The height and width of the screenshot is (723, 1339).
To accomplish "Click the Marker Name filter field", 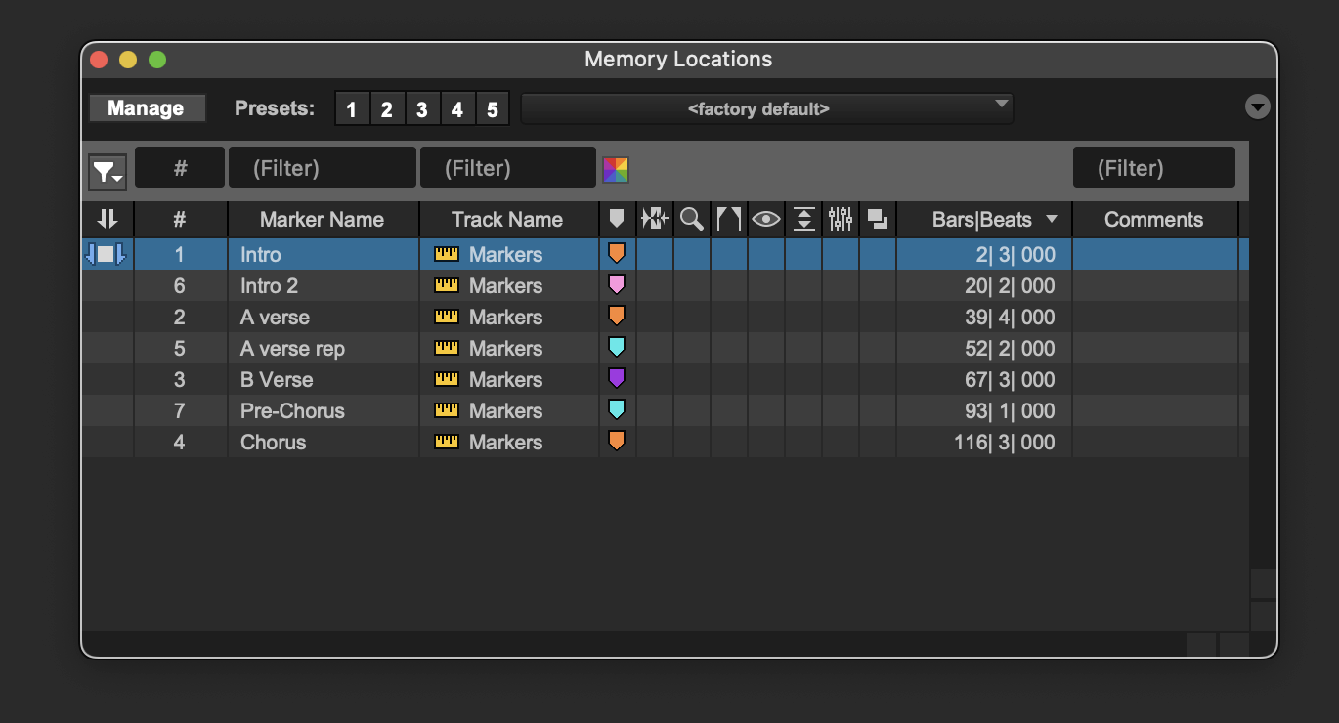I will click(323, 168).
